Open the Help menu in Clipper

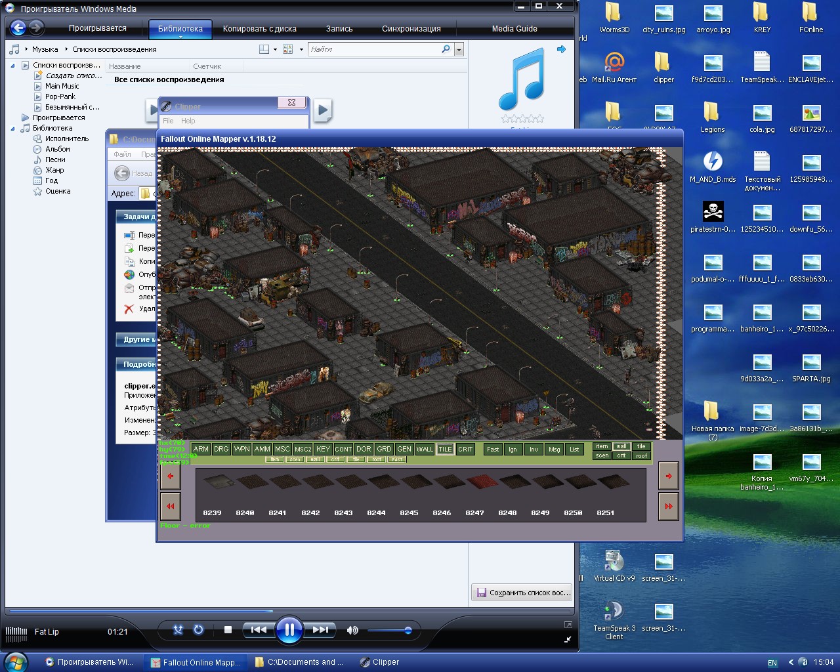pos(188,121)
